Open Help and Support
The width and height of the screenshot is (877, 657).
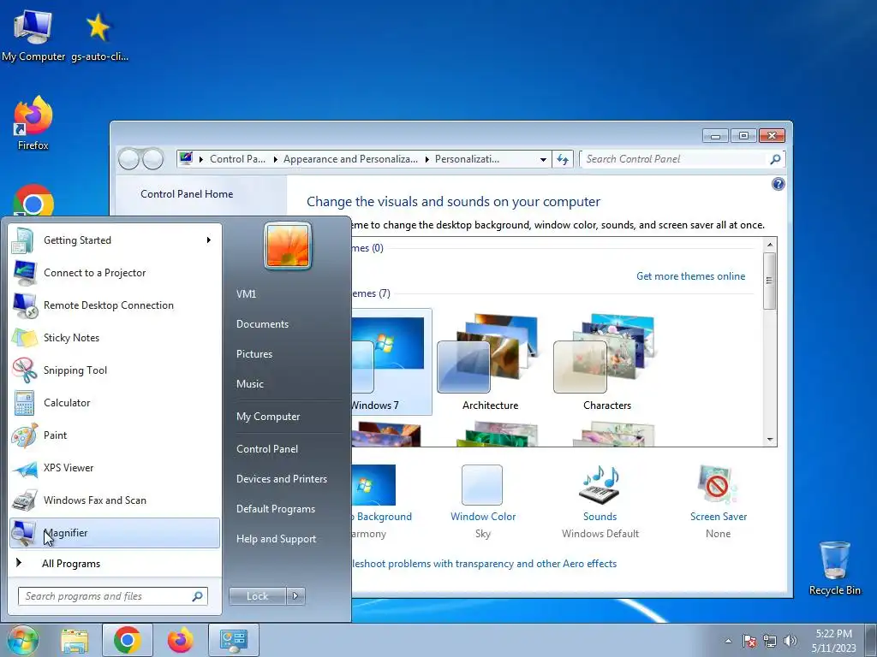point(277,539)
